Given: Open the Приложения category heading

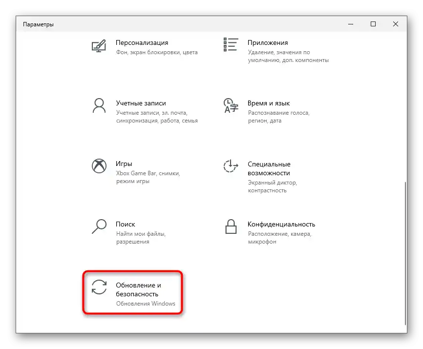Looking at the screenshot, I should point(268,42).
